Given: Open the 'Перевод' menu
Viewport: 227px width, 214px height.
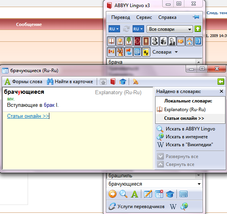Looking at the screenshot, I should point(120,17).
